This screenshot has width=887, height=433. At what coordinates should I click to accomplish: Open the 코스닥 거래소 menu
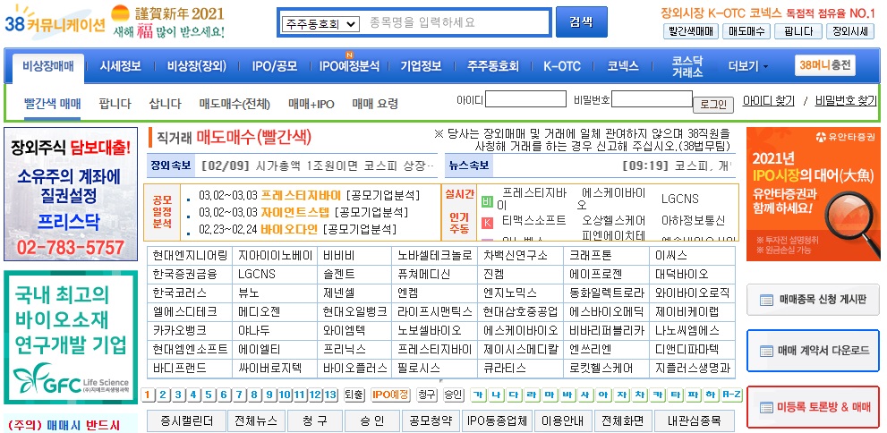(687, 67)
